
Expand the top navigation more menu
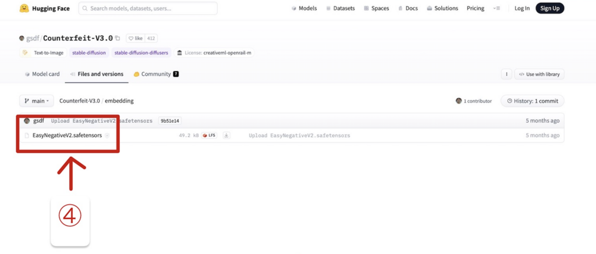[x=496, y=8]
